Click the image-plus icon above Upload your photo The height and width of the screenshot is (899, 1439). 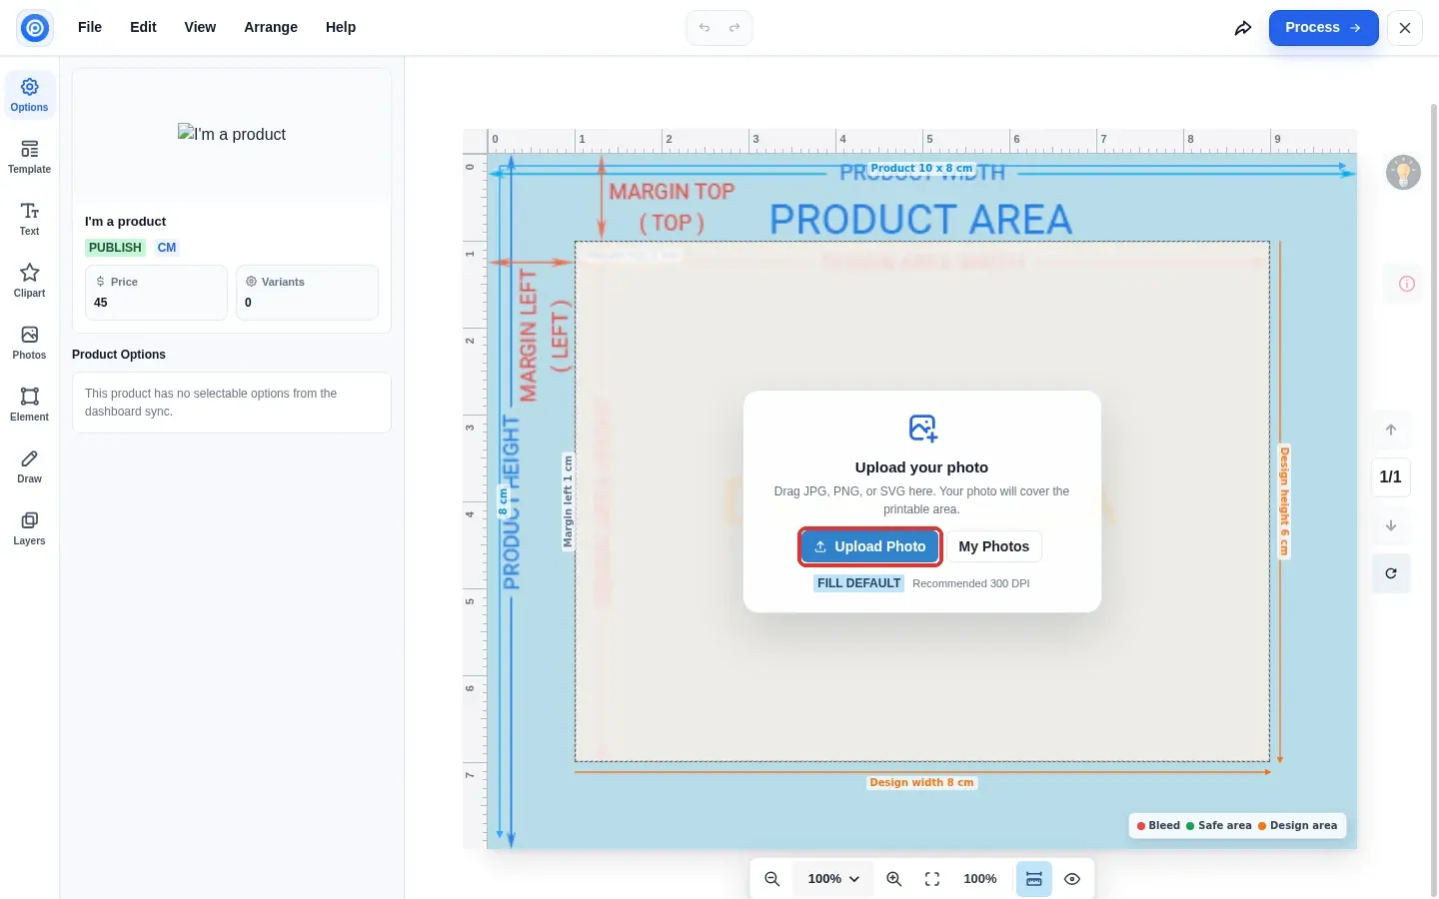922,429
